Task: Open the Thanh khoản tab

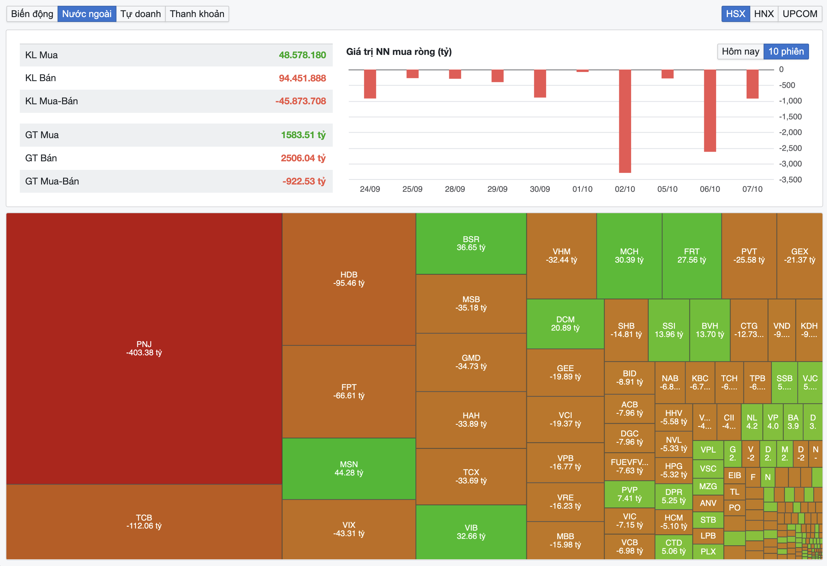Action: pos(197,14)
